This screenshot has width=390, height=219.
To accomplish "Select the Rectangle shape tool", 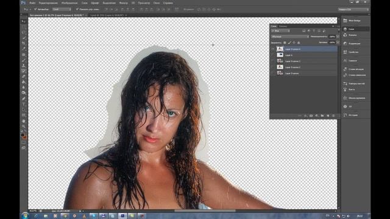I will [x=23, y=115].
